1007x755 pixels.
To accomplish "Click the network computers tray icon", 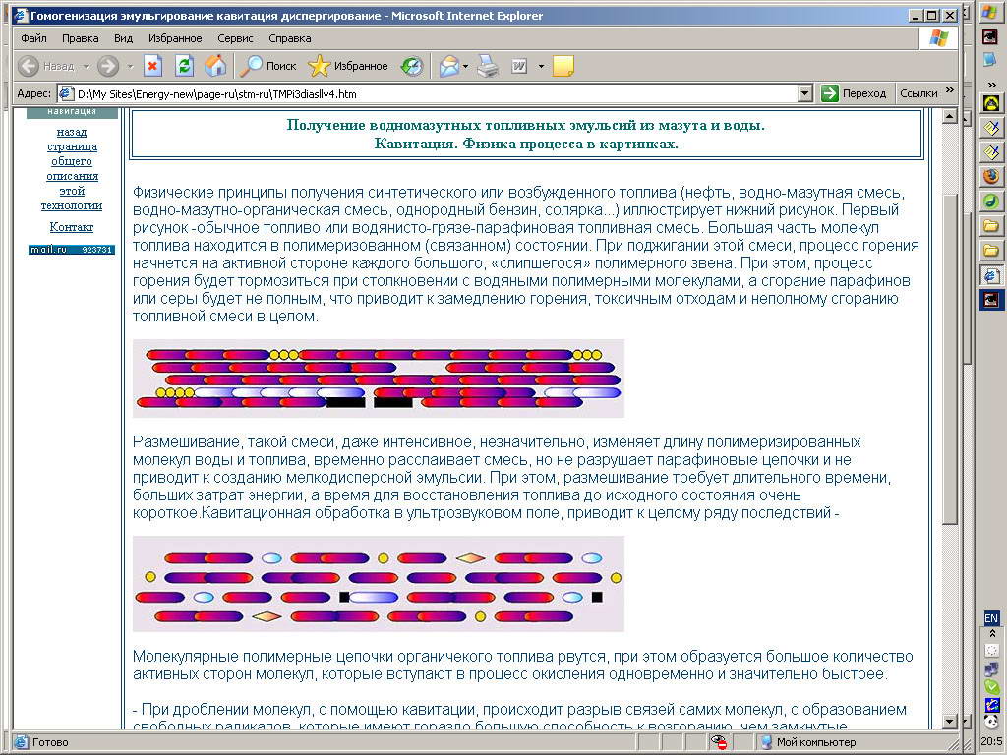I will [991, 668].
